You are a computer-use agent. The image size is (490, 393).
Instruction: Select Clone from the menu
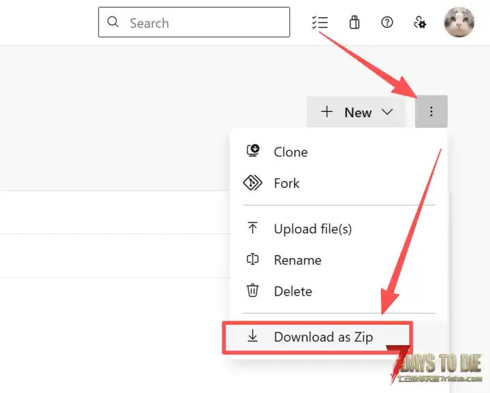(x=291, y=152)
